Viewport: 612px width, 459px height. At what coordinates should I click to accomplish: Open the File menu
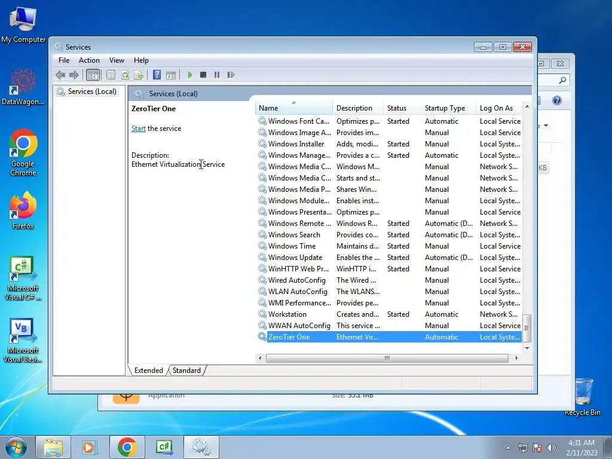point(64,60)
